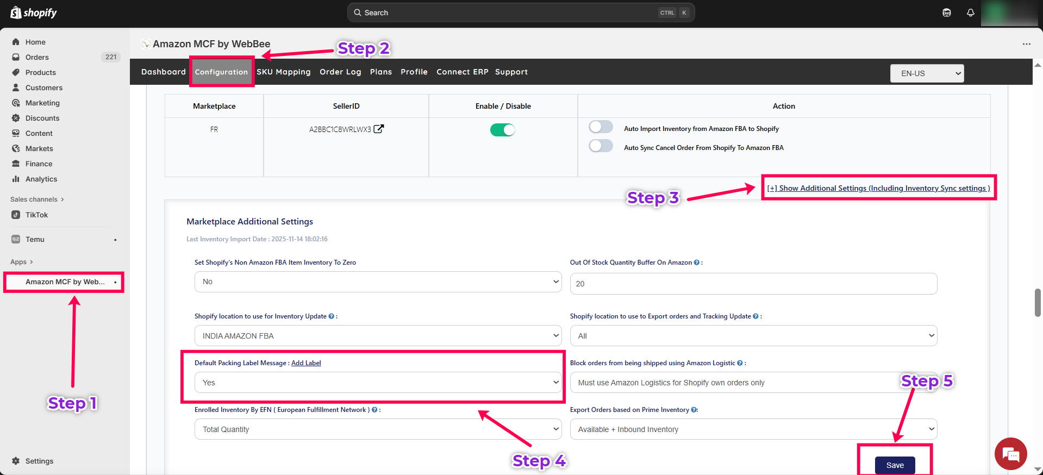Open external link icon beside SellerID
1043x475 pixels.
tap(379, 129)
